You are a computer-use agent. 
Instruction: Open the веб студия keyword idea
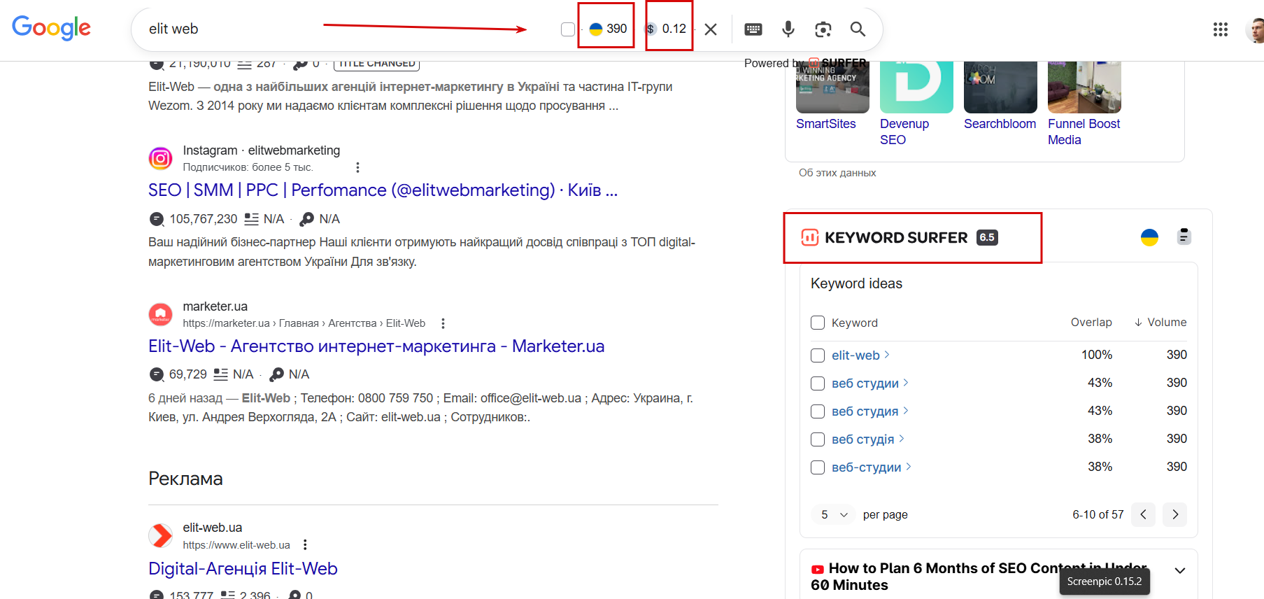(x=869, y=411)
